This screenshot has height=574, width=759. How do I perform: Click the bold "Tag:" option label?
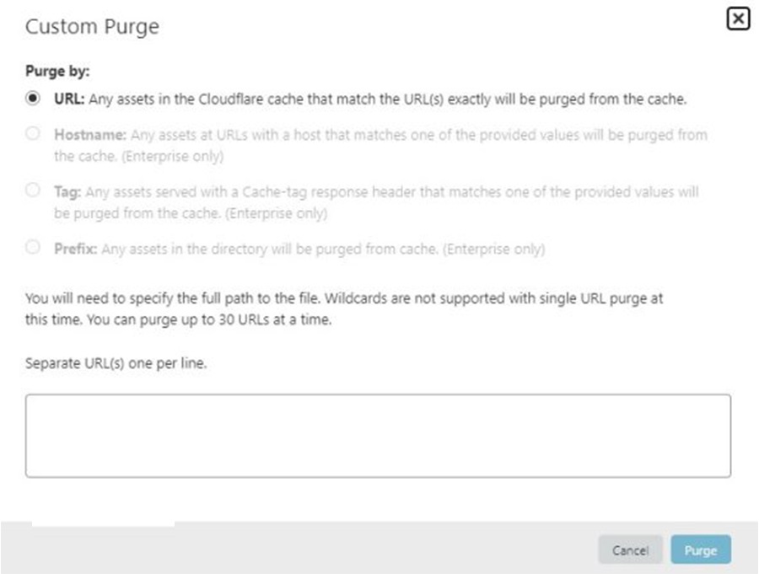68,192
